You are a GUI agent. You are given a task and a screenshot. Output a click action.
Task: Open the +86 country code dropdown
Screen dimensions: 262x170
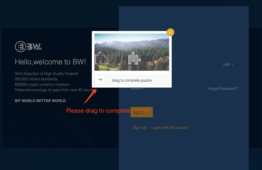tap(228, 65)
